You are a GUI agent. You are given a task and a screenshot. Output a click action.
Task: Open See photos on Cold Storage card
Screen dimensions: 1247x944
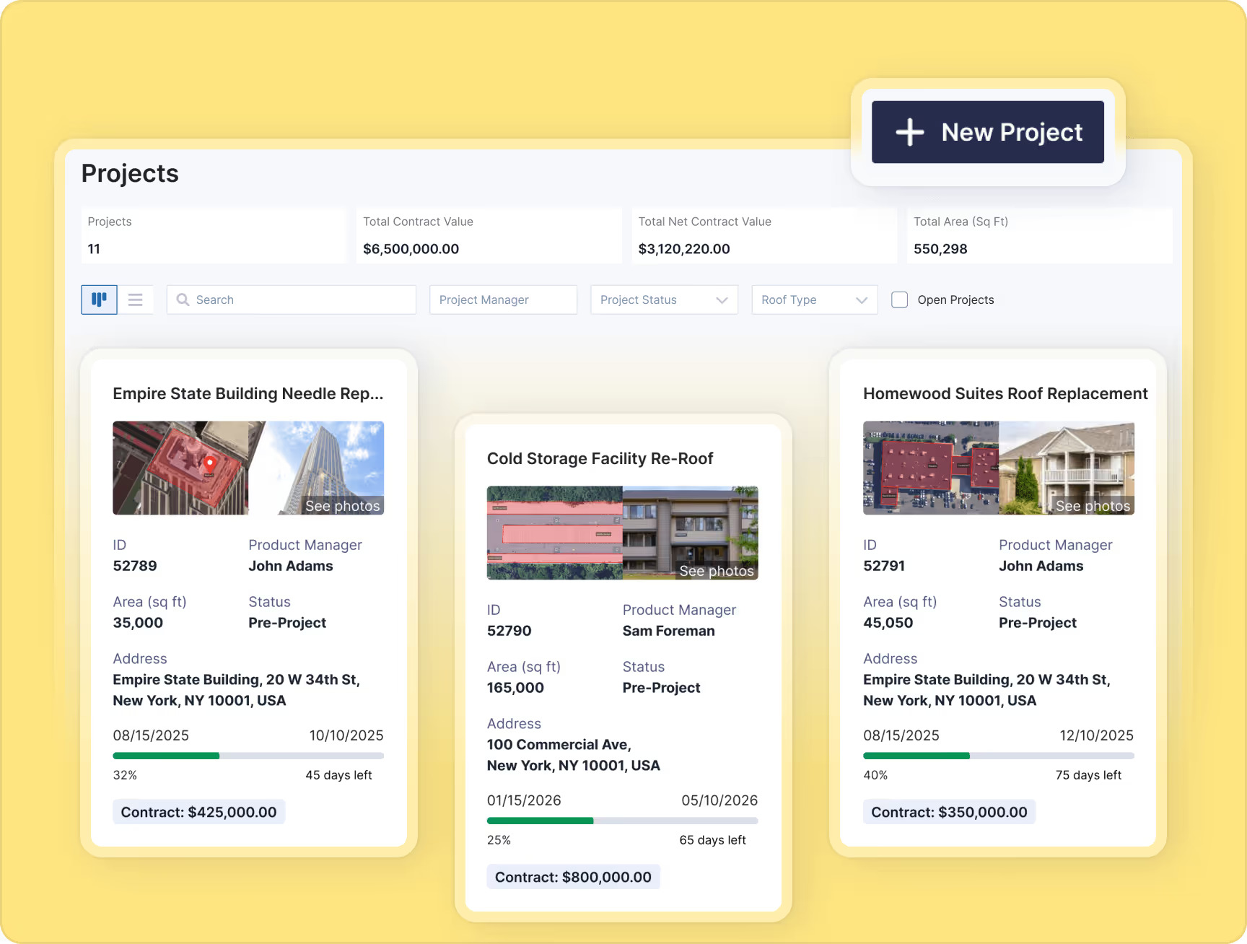pyautogui.click(x=716, y=571)
